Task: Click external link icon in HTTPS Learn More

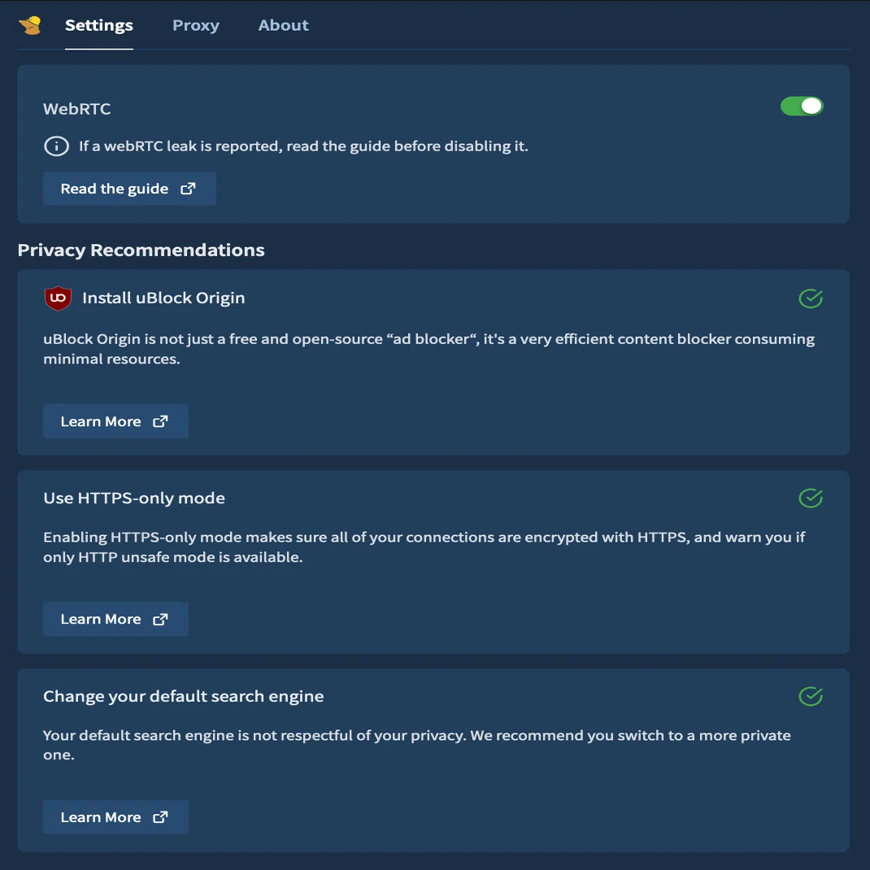Action: (160, 620)
